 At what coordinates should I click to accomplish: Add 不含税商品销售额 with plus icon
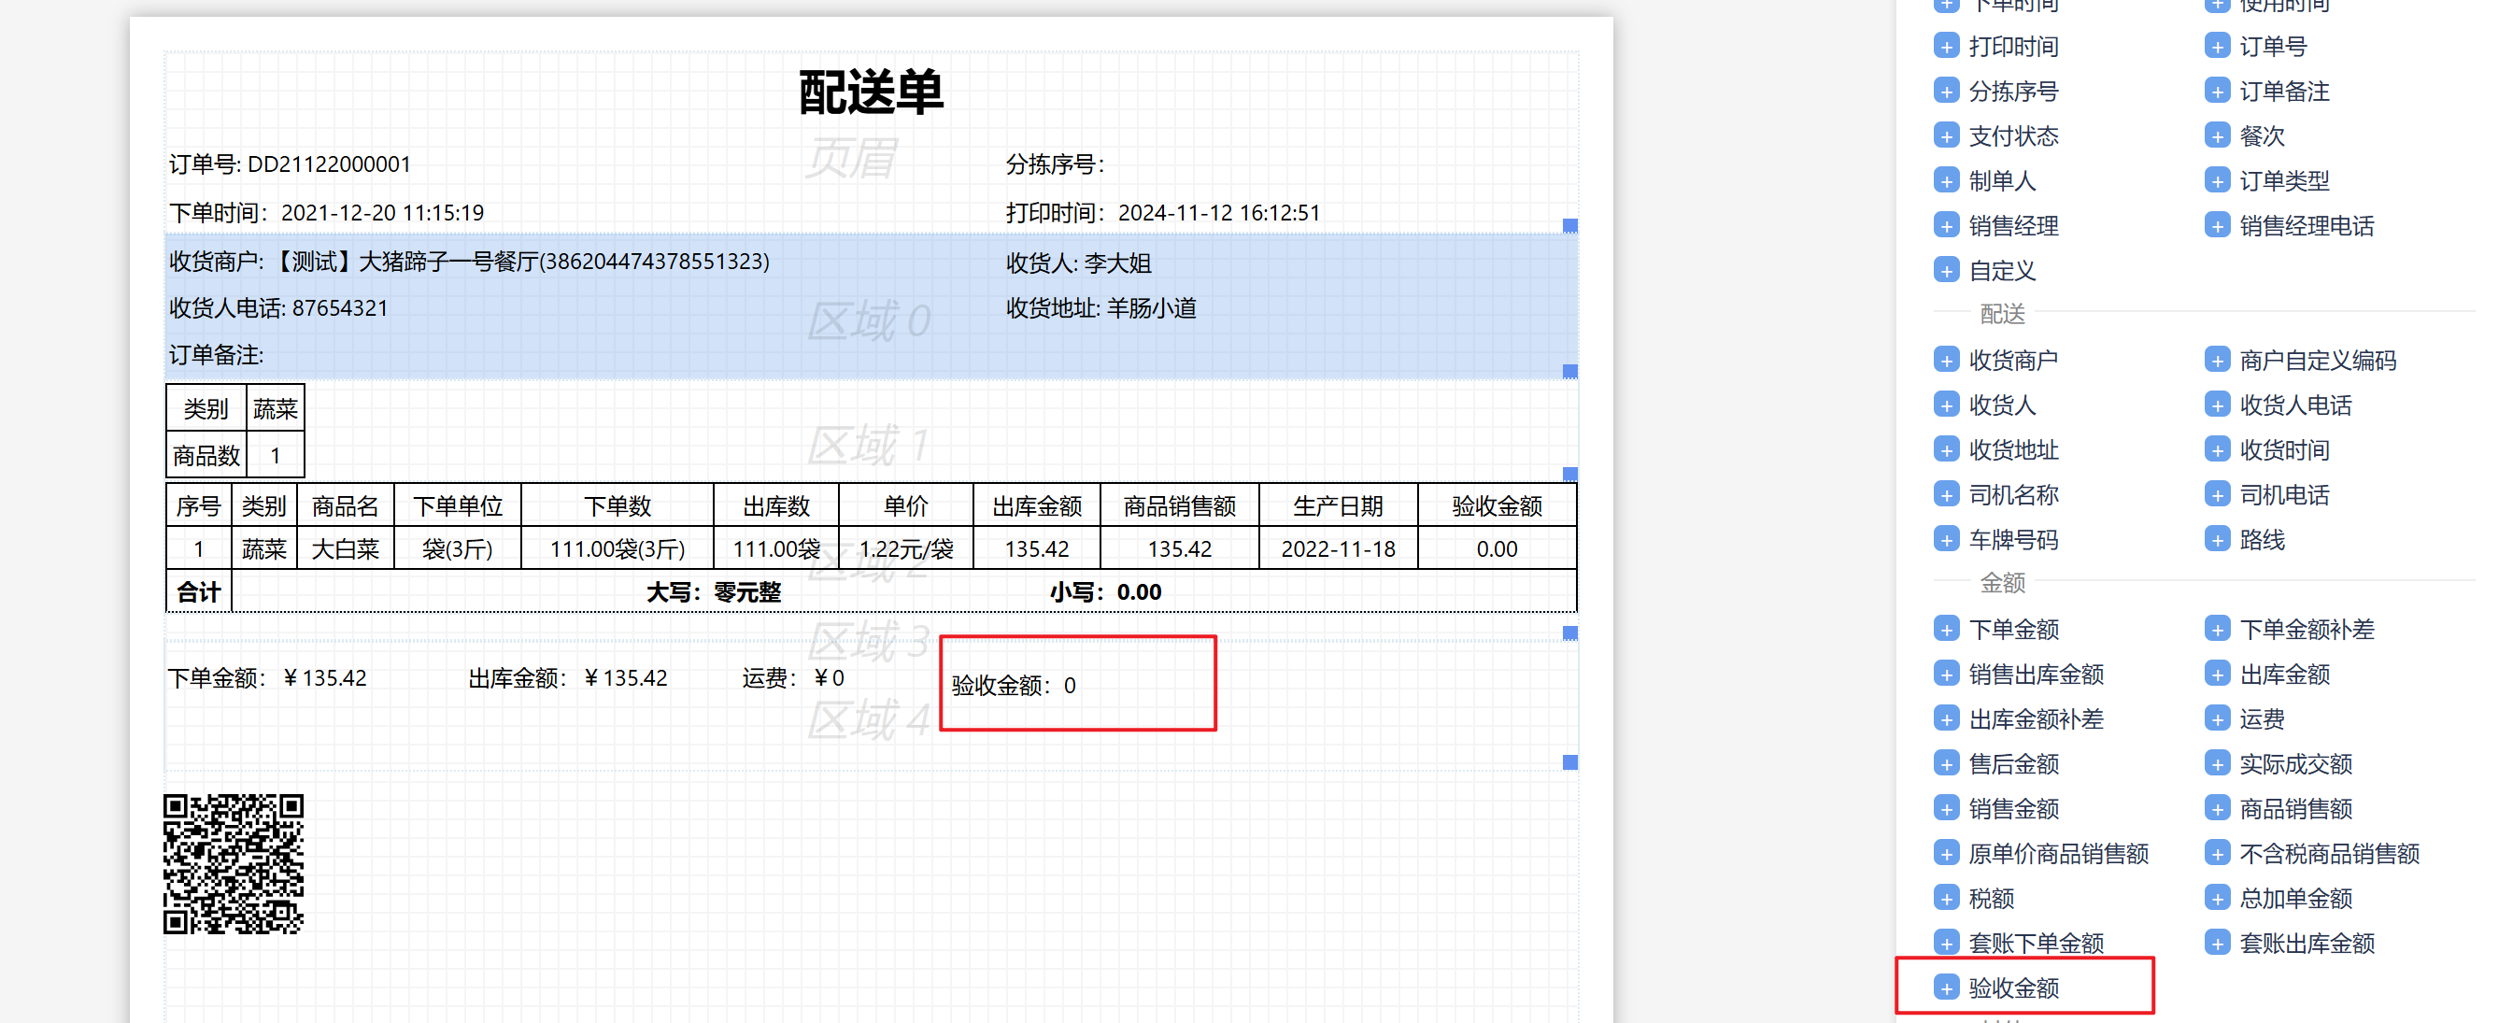click(2217, 853)
